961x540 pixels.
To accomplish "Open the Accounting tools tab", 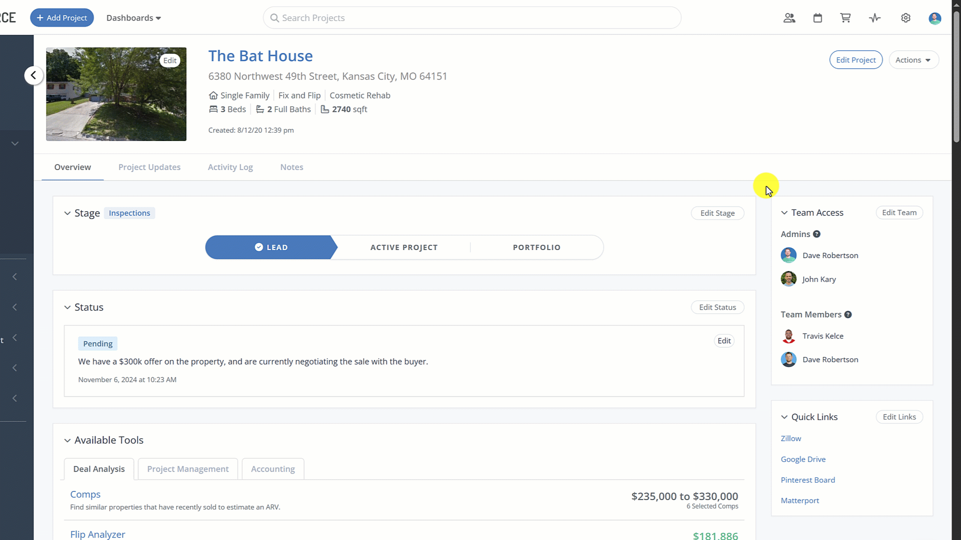I will click(x=273, y=469).
